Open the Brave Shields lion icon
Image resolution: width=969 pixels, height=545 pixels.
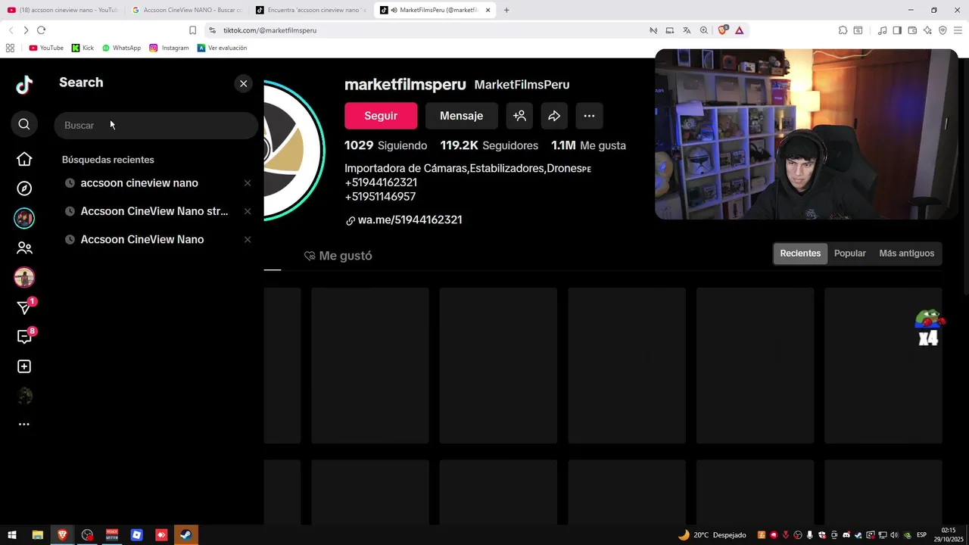pos(722,30)
